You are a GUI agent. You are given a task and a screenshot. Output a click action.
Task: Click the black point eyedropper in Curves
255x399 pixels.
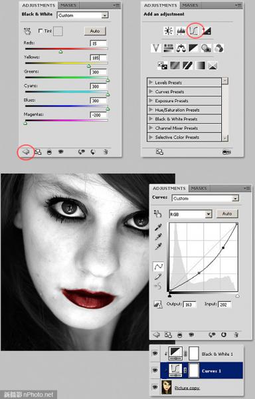[158, 227]
